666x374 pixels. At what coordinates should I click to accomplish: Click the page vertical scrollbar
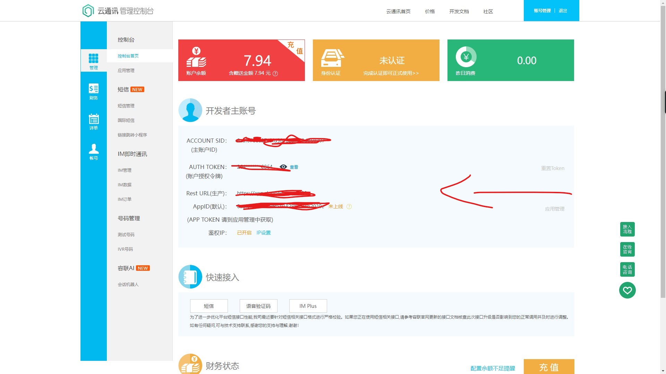click(663, 173)
